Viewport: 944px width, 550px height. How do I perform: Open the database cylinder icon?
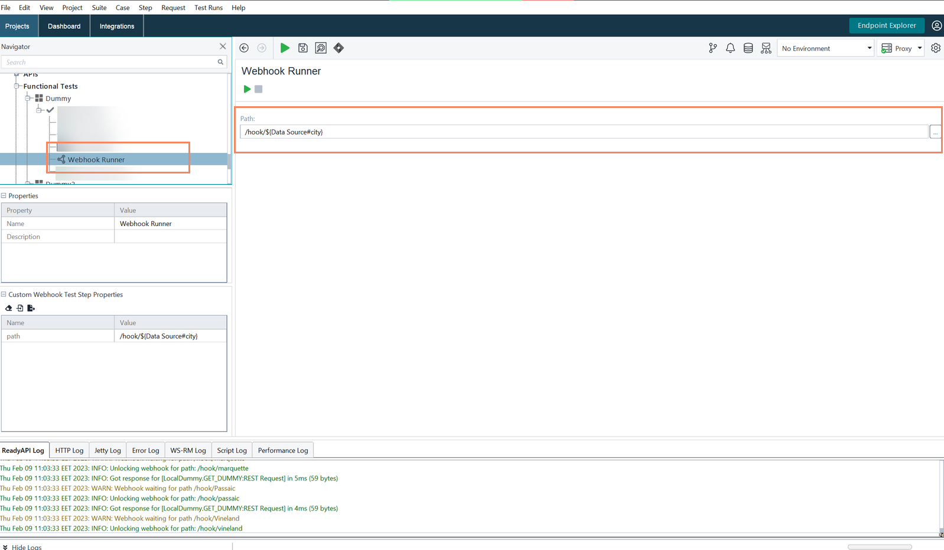coord(748,48)
